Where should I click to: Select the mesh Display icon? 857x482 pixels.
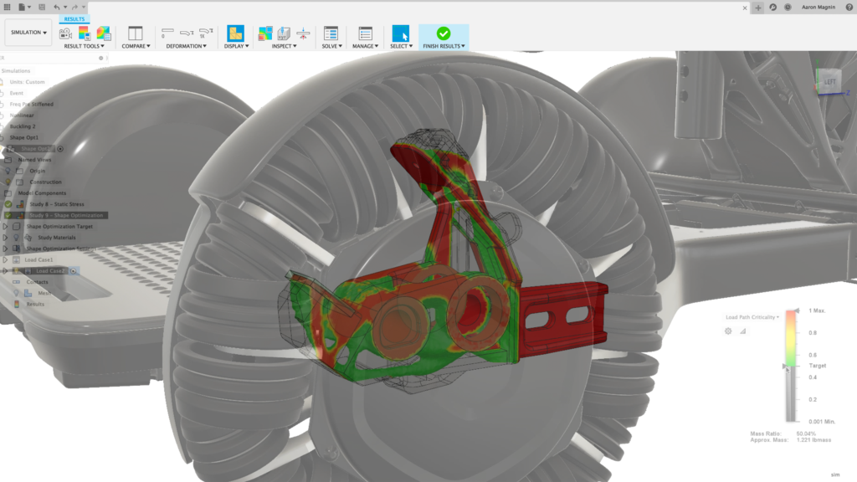pyautogui.click(x=235, y=33)
